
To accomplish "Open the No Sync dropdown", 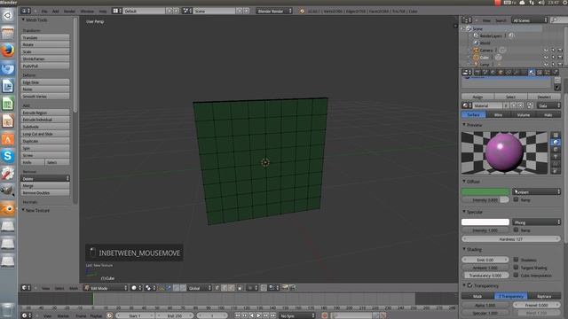I will (x=297, y=315).
